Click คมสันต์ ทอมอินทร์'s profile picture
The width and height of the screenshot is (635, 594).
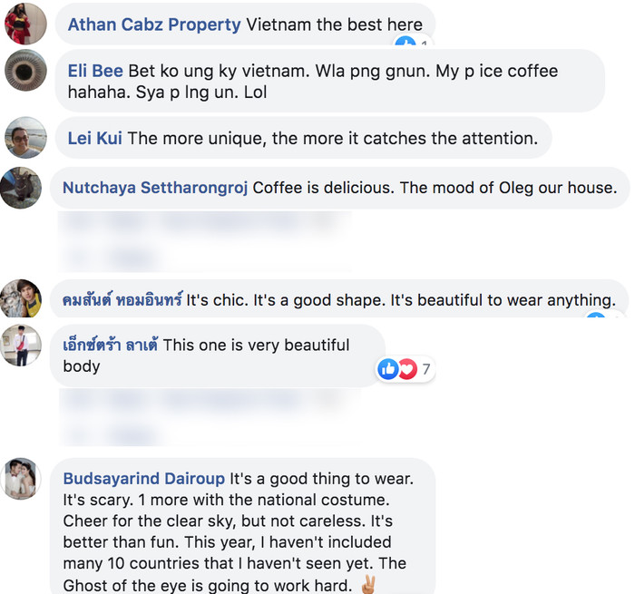coord(20,298)
